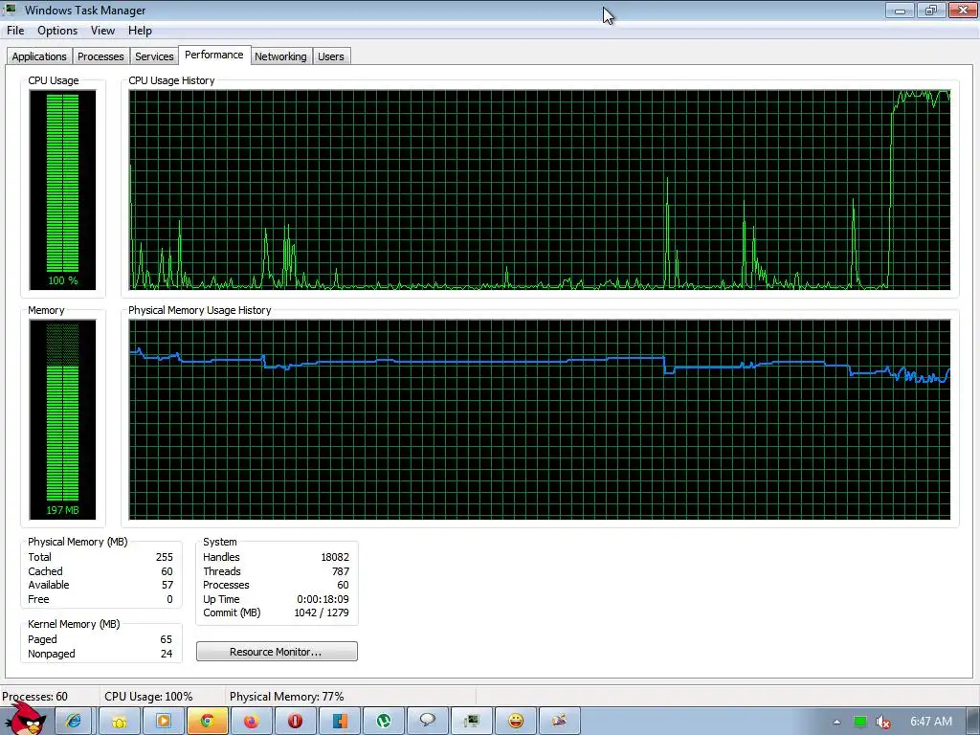The height and width of the screenshot is (735, 980).
Task: Click the Cached memory value 60
Action: 167,571
